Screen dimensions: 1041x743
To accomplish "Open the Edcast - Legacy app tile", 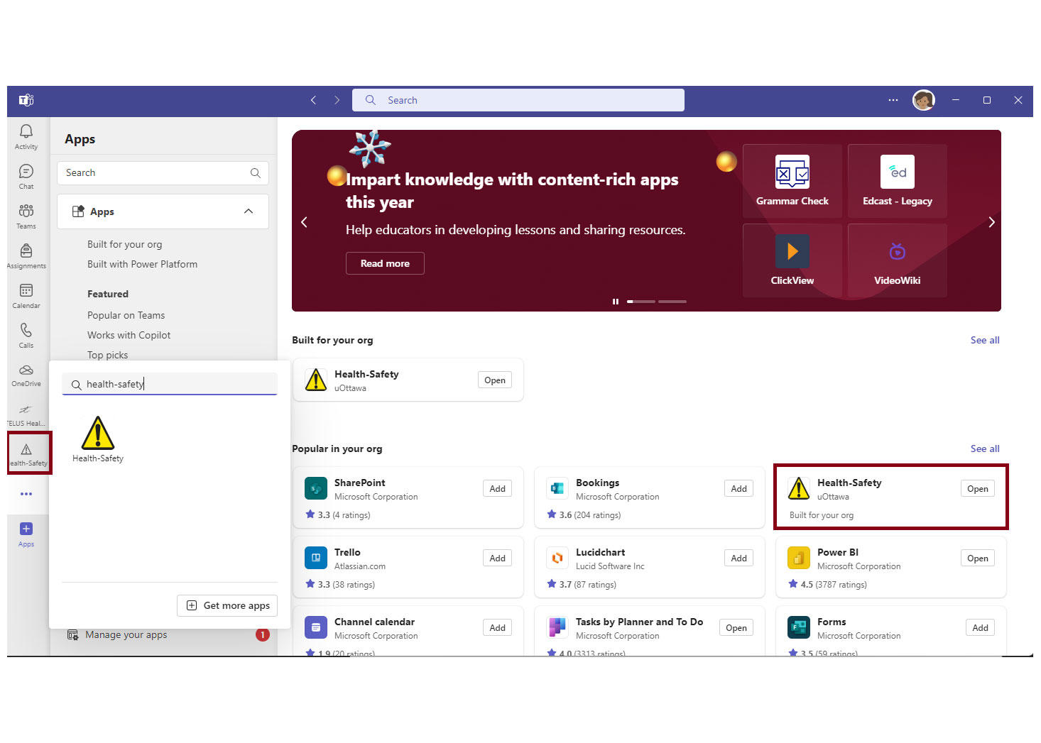I will click(x=897, y=180).
